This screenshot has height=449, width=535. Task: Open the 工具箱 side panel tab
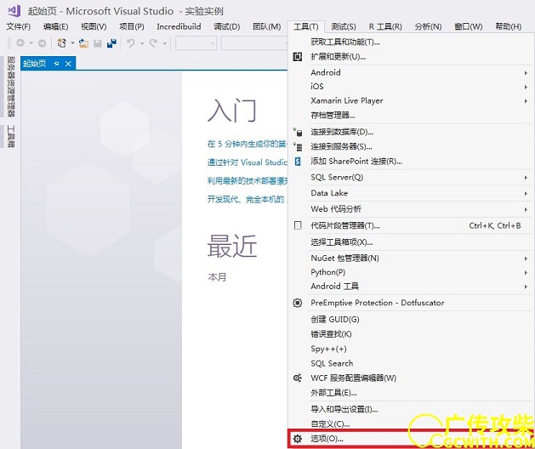tap(11, 136)
